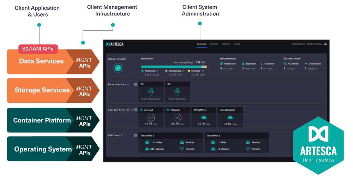Screen dimensions: 353x179
Task: Click the info icon beside Rebalancing
Action: click(183, 71)
